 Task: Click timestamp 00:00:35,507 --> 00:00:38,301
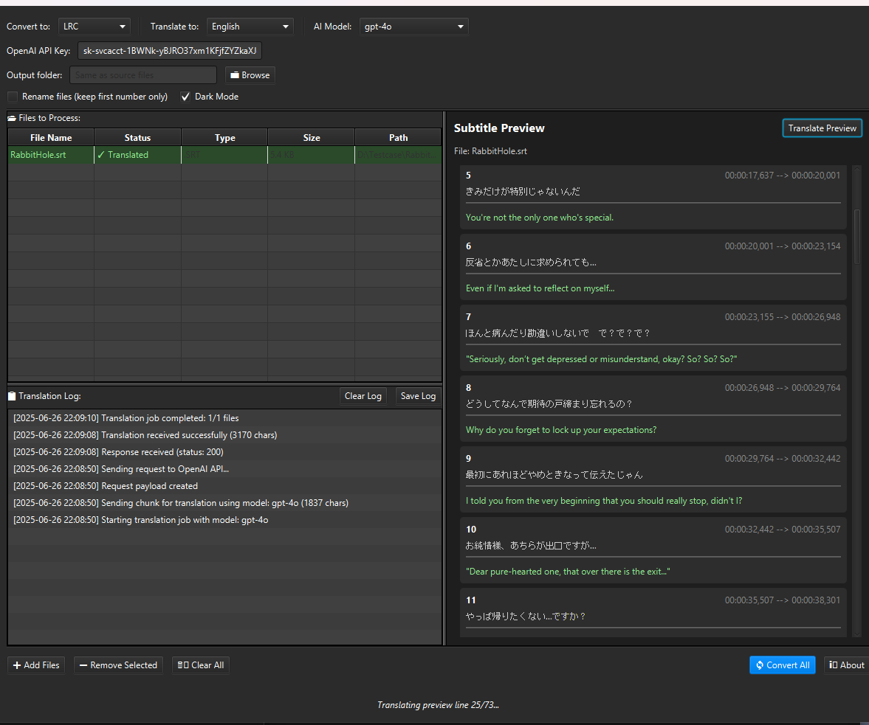point(782,600)
